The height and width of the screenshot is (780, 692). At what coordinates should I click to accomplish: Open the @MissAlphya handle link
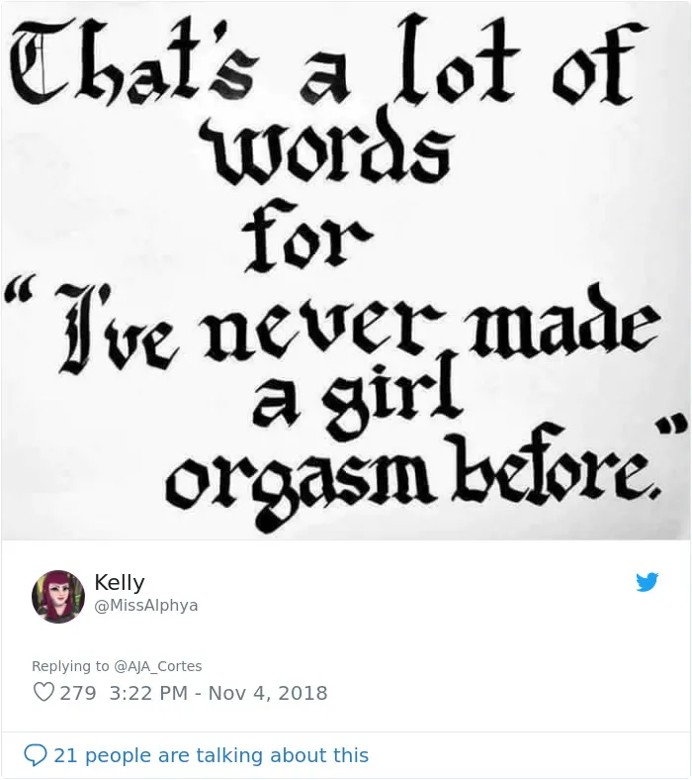(x=145, y=606)
